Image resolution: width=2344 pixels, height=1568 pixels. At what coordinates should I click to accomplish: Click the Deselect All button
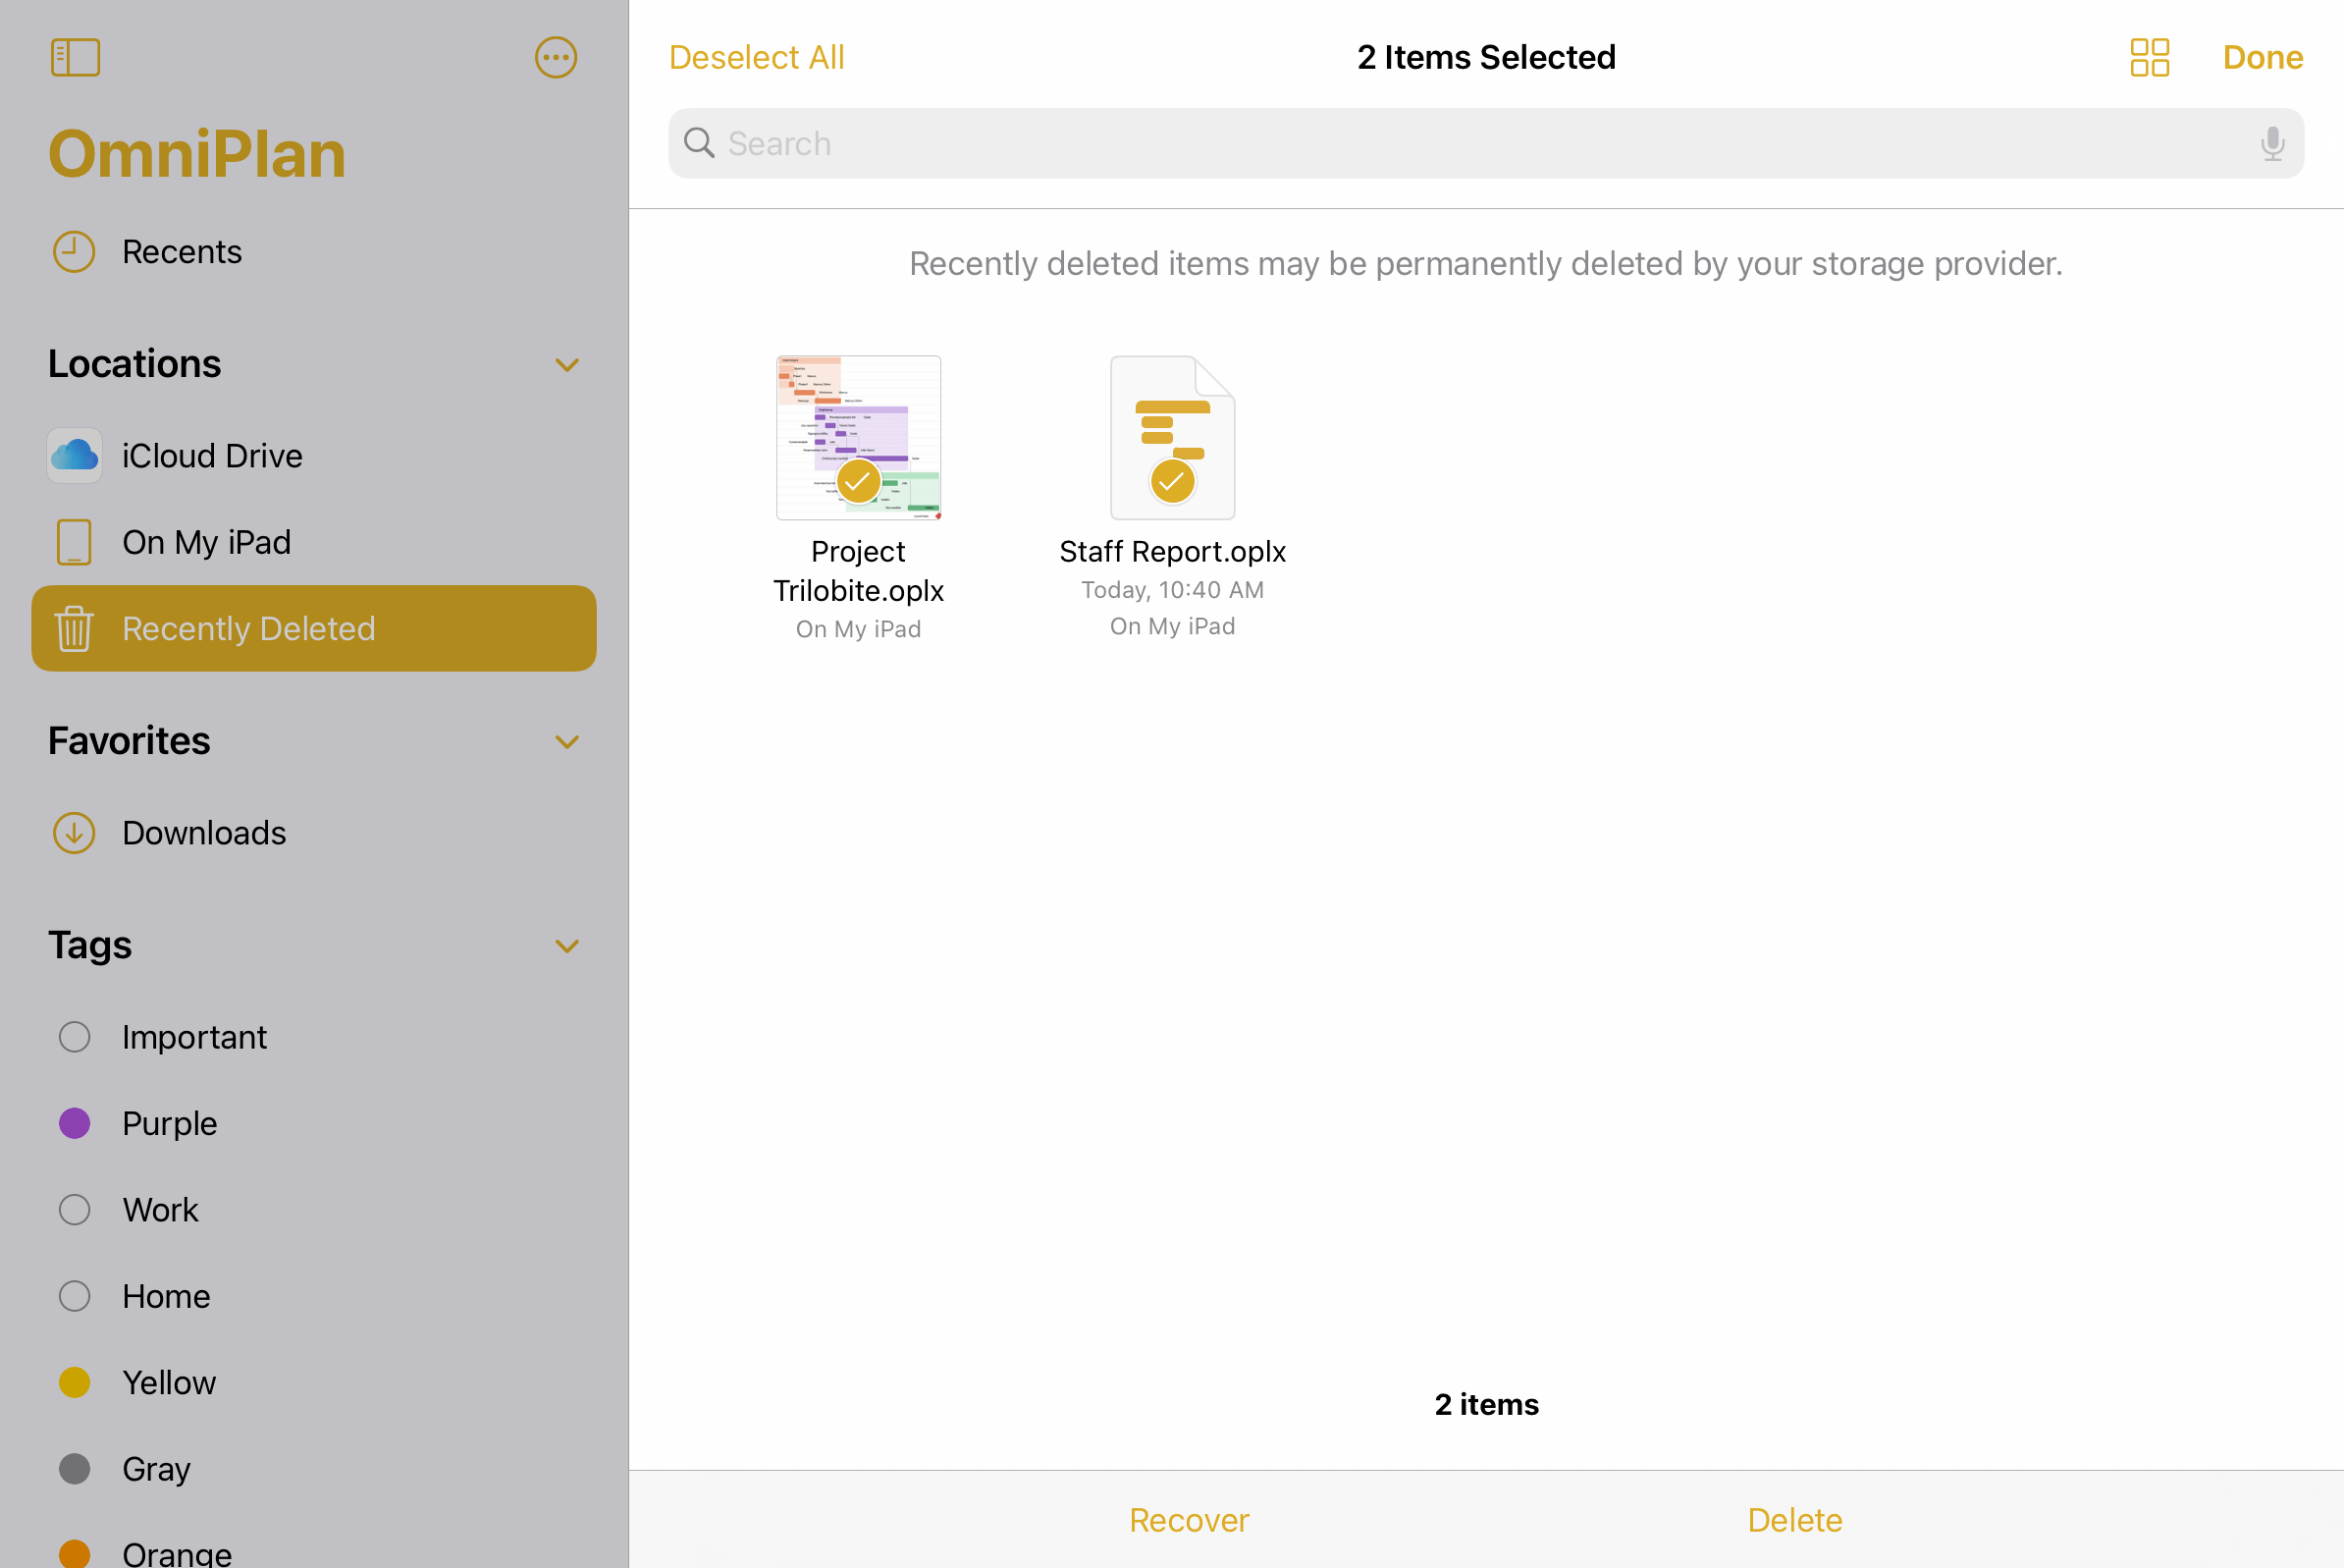click(x=756, y=56)
